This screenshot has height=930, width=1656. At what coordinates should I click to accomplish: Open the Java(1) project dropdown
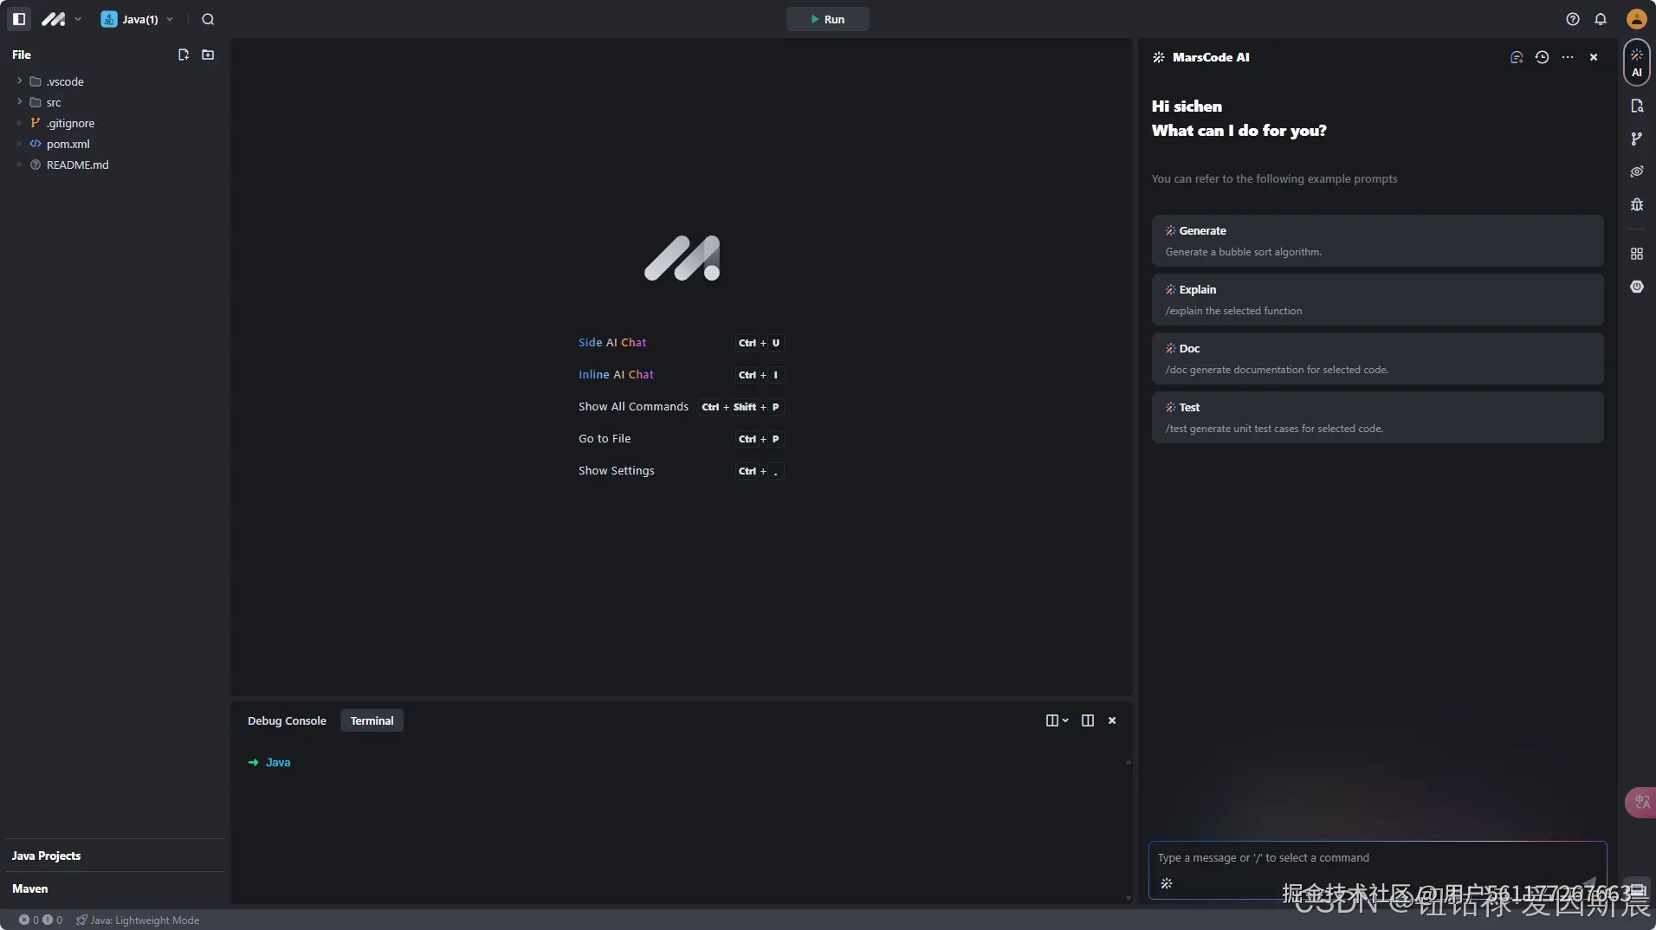point(138,19)
